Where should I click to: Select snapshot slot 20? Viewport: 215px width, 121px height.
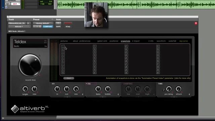(x=94, y=73)
